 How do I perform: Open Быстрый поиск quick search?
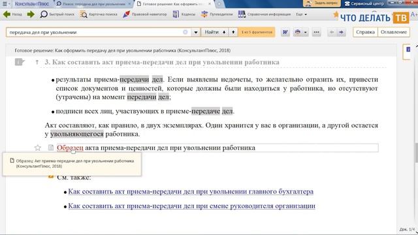[57, 14]
